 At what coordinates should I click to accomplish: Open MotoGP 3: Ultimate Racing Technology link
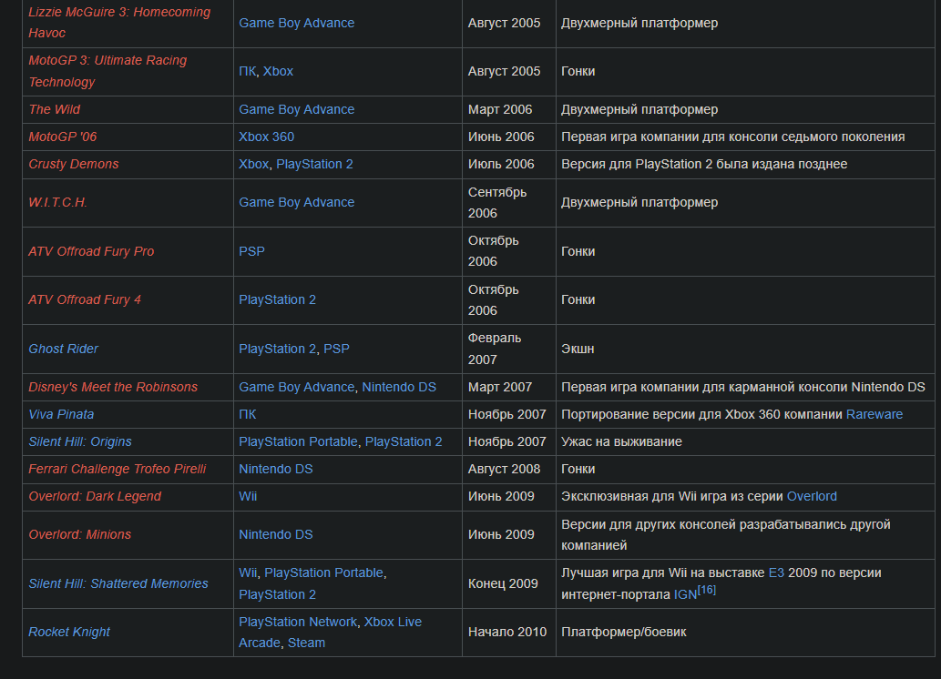click(x=107, y=71)
